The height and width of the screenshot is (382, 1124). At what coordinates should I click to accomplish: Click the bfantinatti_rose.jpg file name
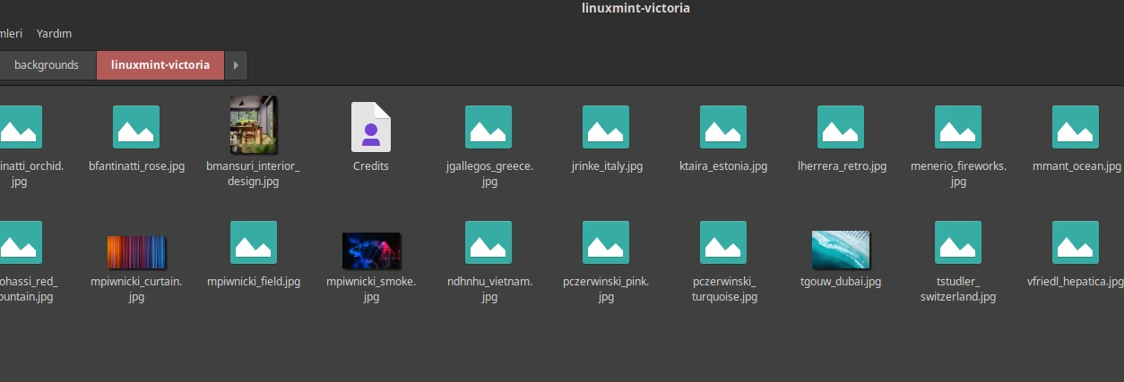pyautogui.click(x=136, y=166)
